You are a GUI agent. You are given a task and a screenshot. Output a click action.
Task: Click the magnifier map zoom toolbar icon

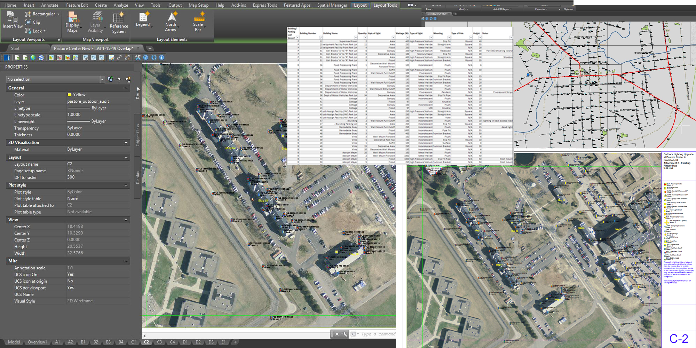click(101, 58)
